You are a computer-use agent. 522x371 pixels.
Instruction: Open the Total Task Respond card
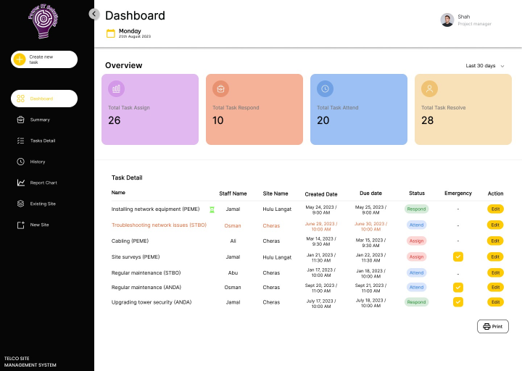254,109
